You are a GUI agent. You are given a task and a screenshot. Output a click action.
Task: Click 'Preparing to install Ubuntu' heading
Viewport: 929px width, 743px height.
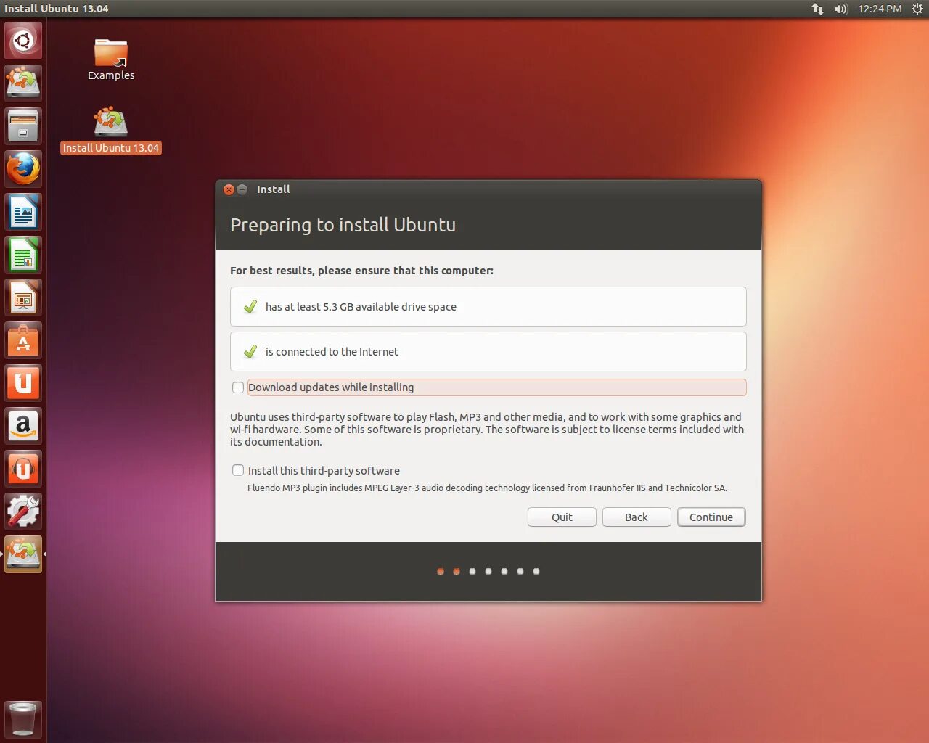click(x=343, y=225)
